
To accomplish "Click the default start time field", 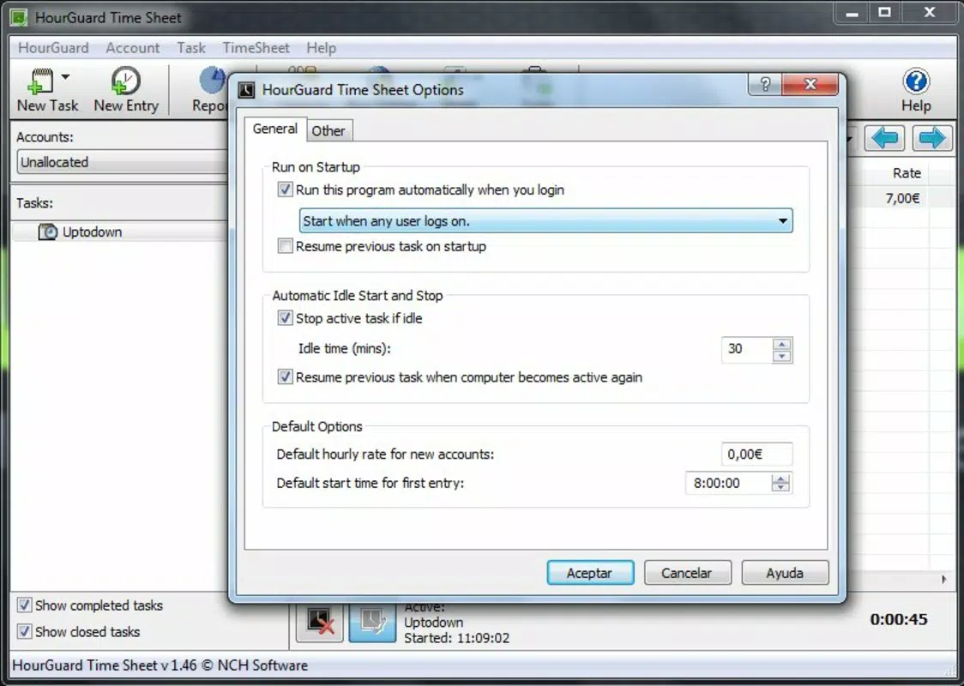I will point(728,483).
